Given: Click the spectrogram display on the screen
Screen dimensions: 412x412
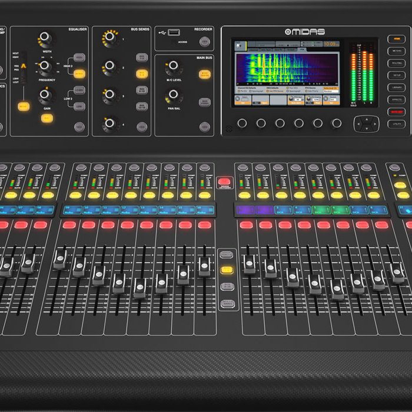Looking at the screenshot, I should (x=287, y=69).
